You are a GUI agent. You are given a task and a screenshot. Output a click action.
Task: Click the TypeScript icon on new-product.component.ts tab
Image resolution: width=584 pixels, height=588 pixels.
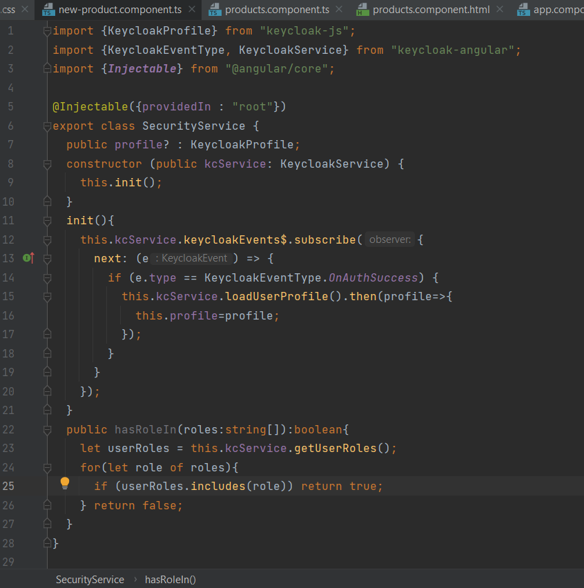[47, 10]
